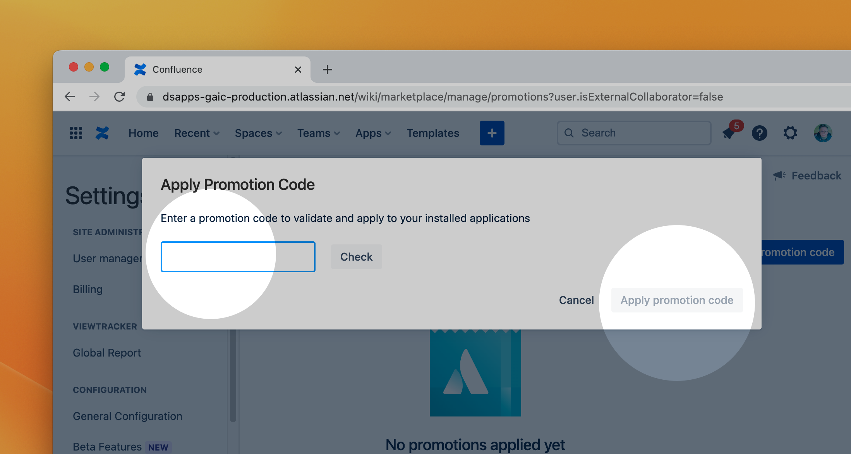
Task: Open the app switcher grid icon
Action: tap(75, 133)
